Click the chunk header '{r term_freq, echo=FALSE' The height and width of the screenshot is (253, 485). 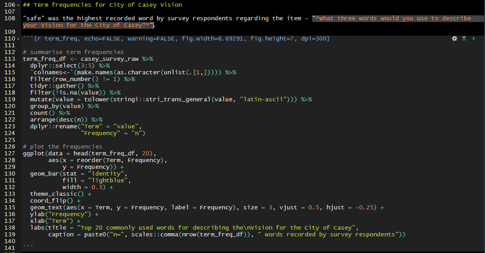tap(77, 39)
